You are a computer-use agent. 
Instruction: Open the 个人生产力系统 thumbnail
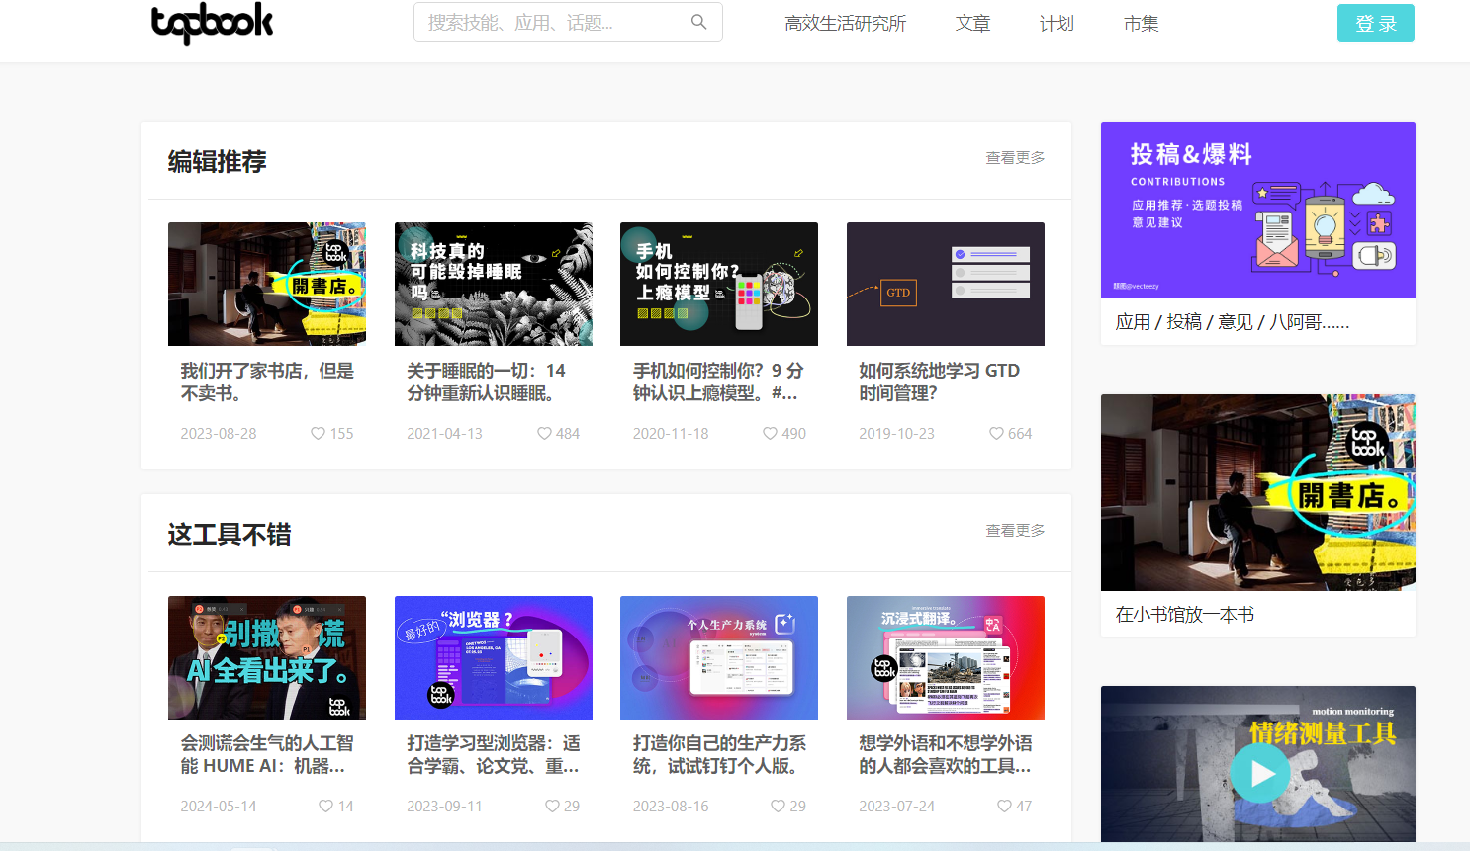(719, 657)
